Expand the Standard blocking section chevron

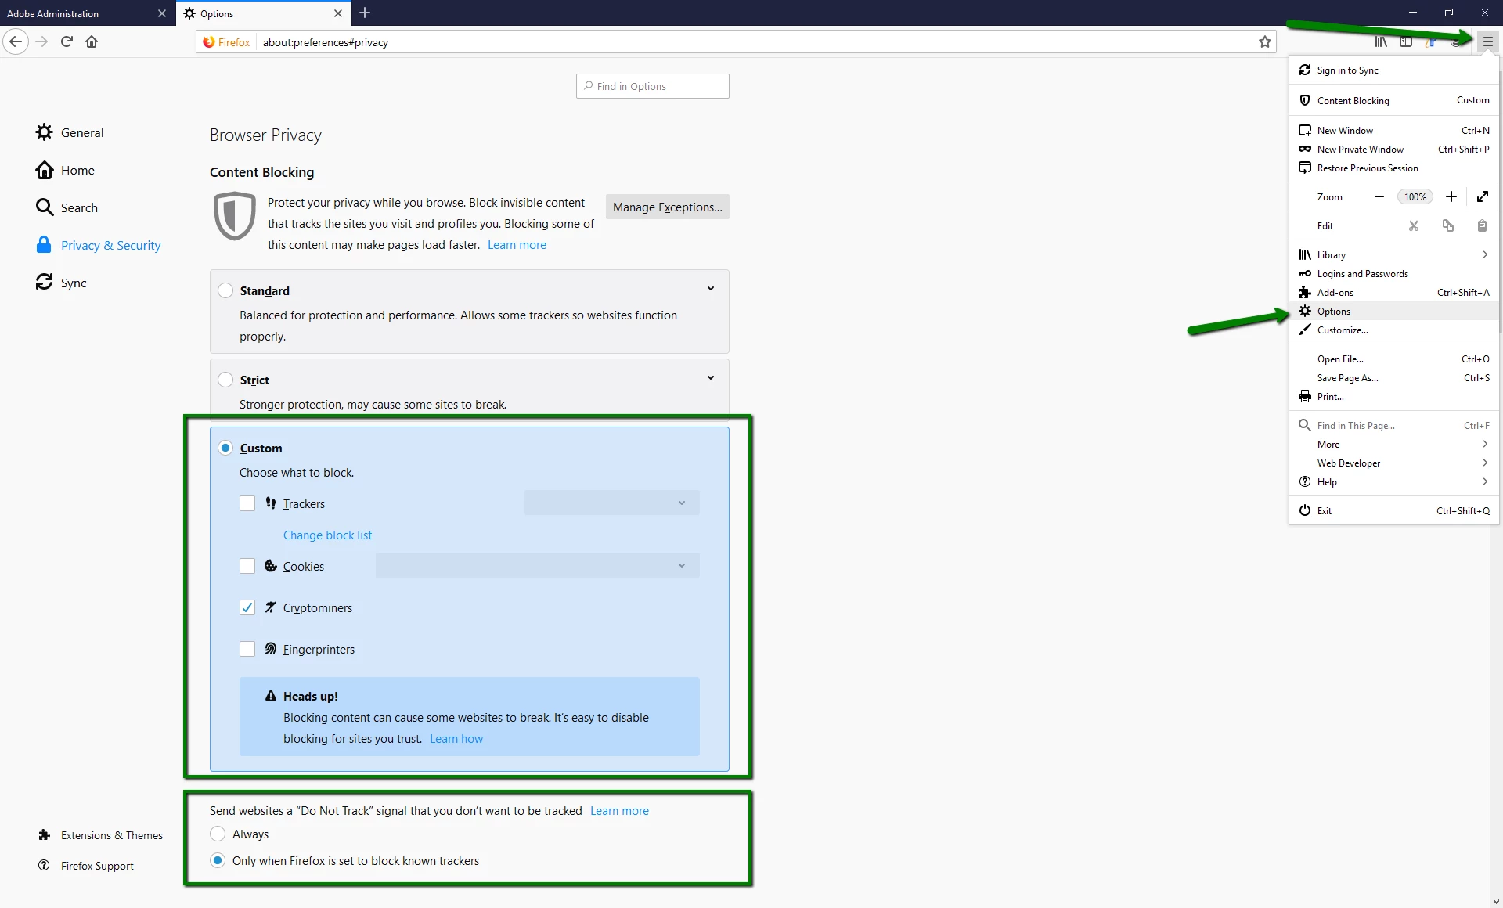pyautogui.click(x=710, y=289)
